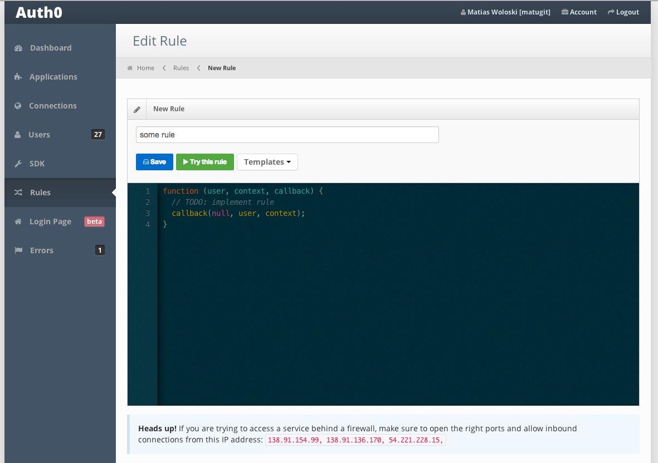Open the Dashboard menu item
Image resolution: width=658 pixels, height=463 pixels.
click(60, 48)
